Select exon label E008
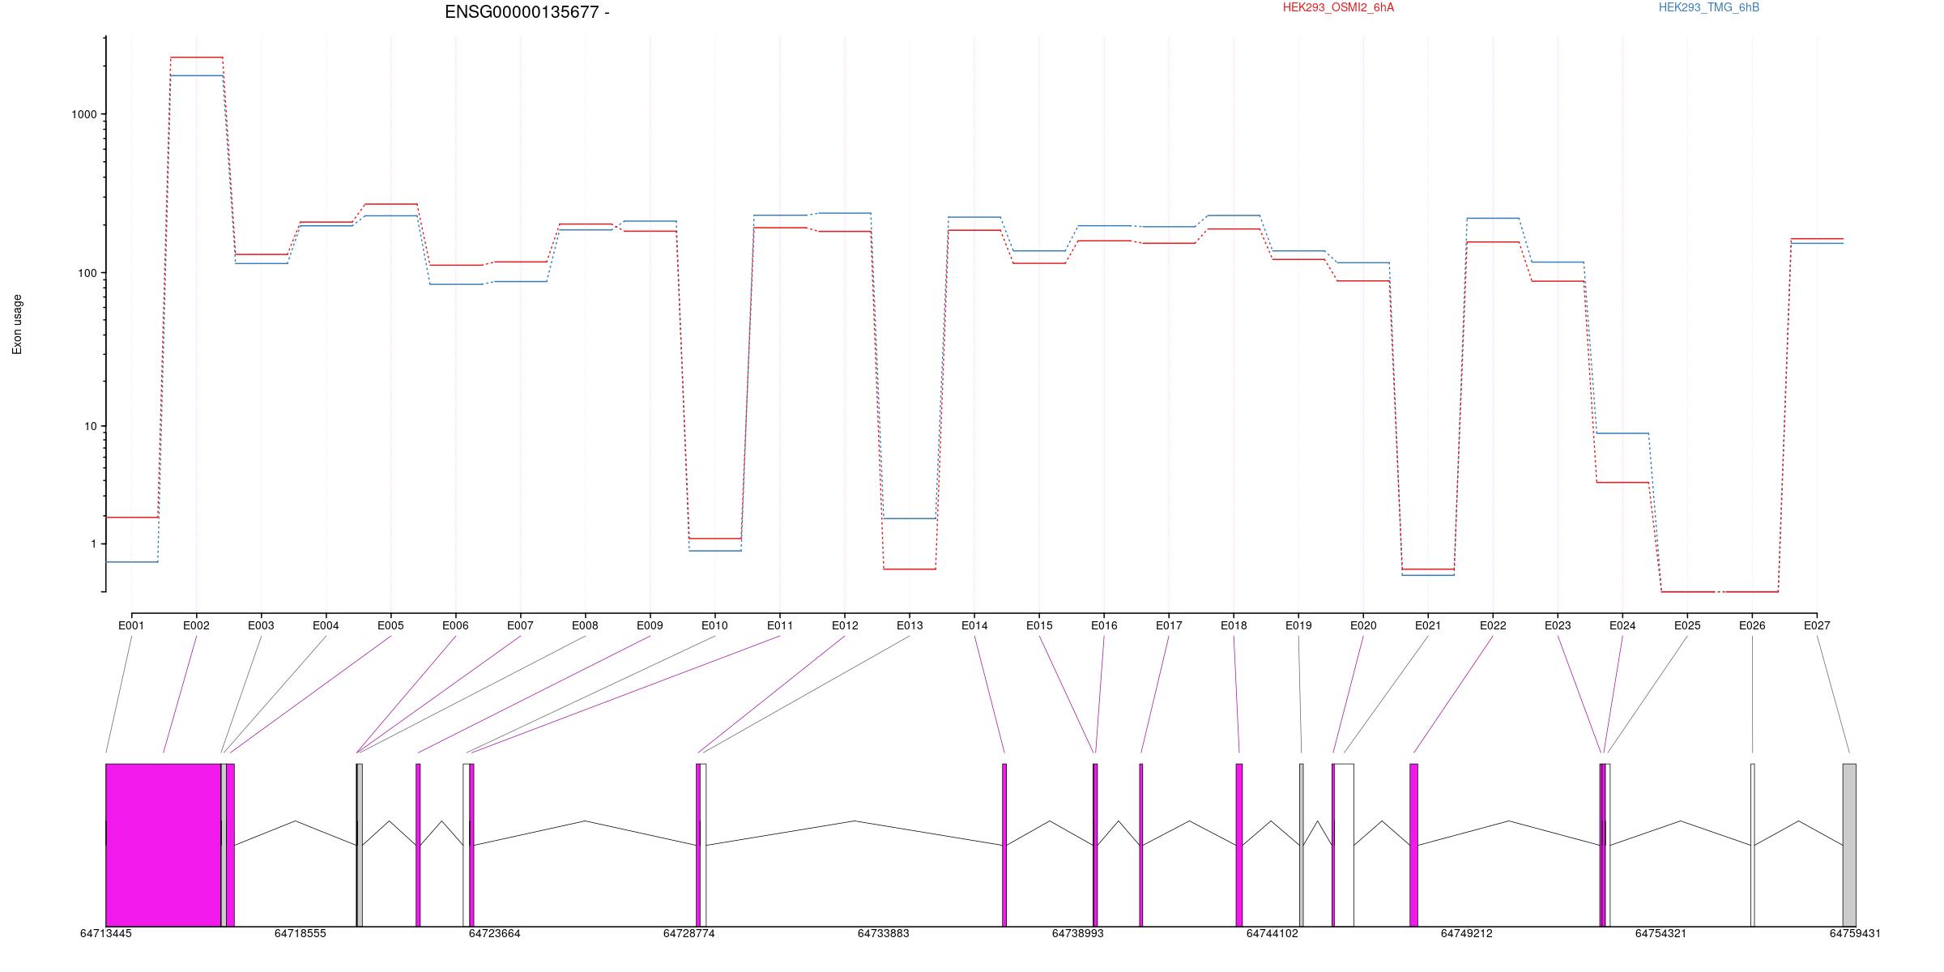The width and height of the screenshot is (1944, 972). tap(585, 625)
